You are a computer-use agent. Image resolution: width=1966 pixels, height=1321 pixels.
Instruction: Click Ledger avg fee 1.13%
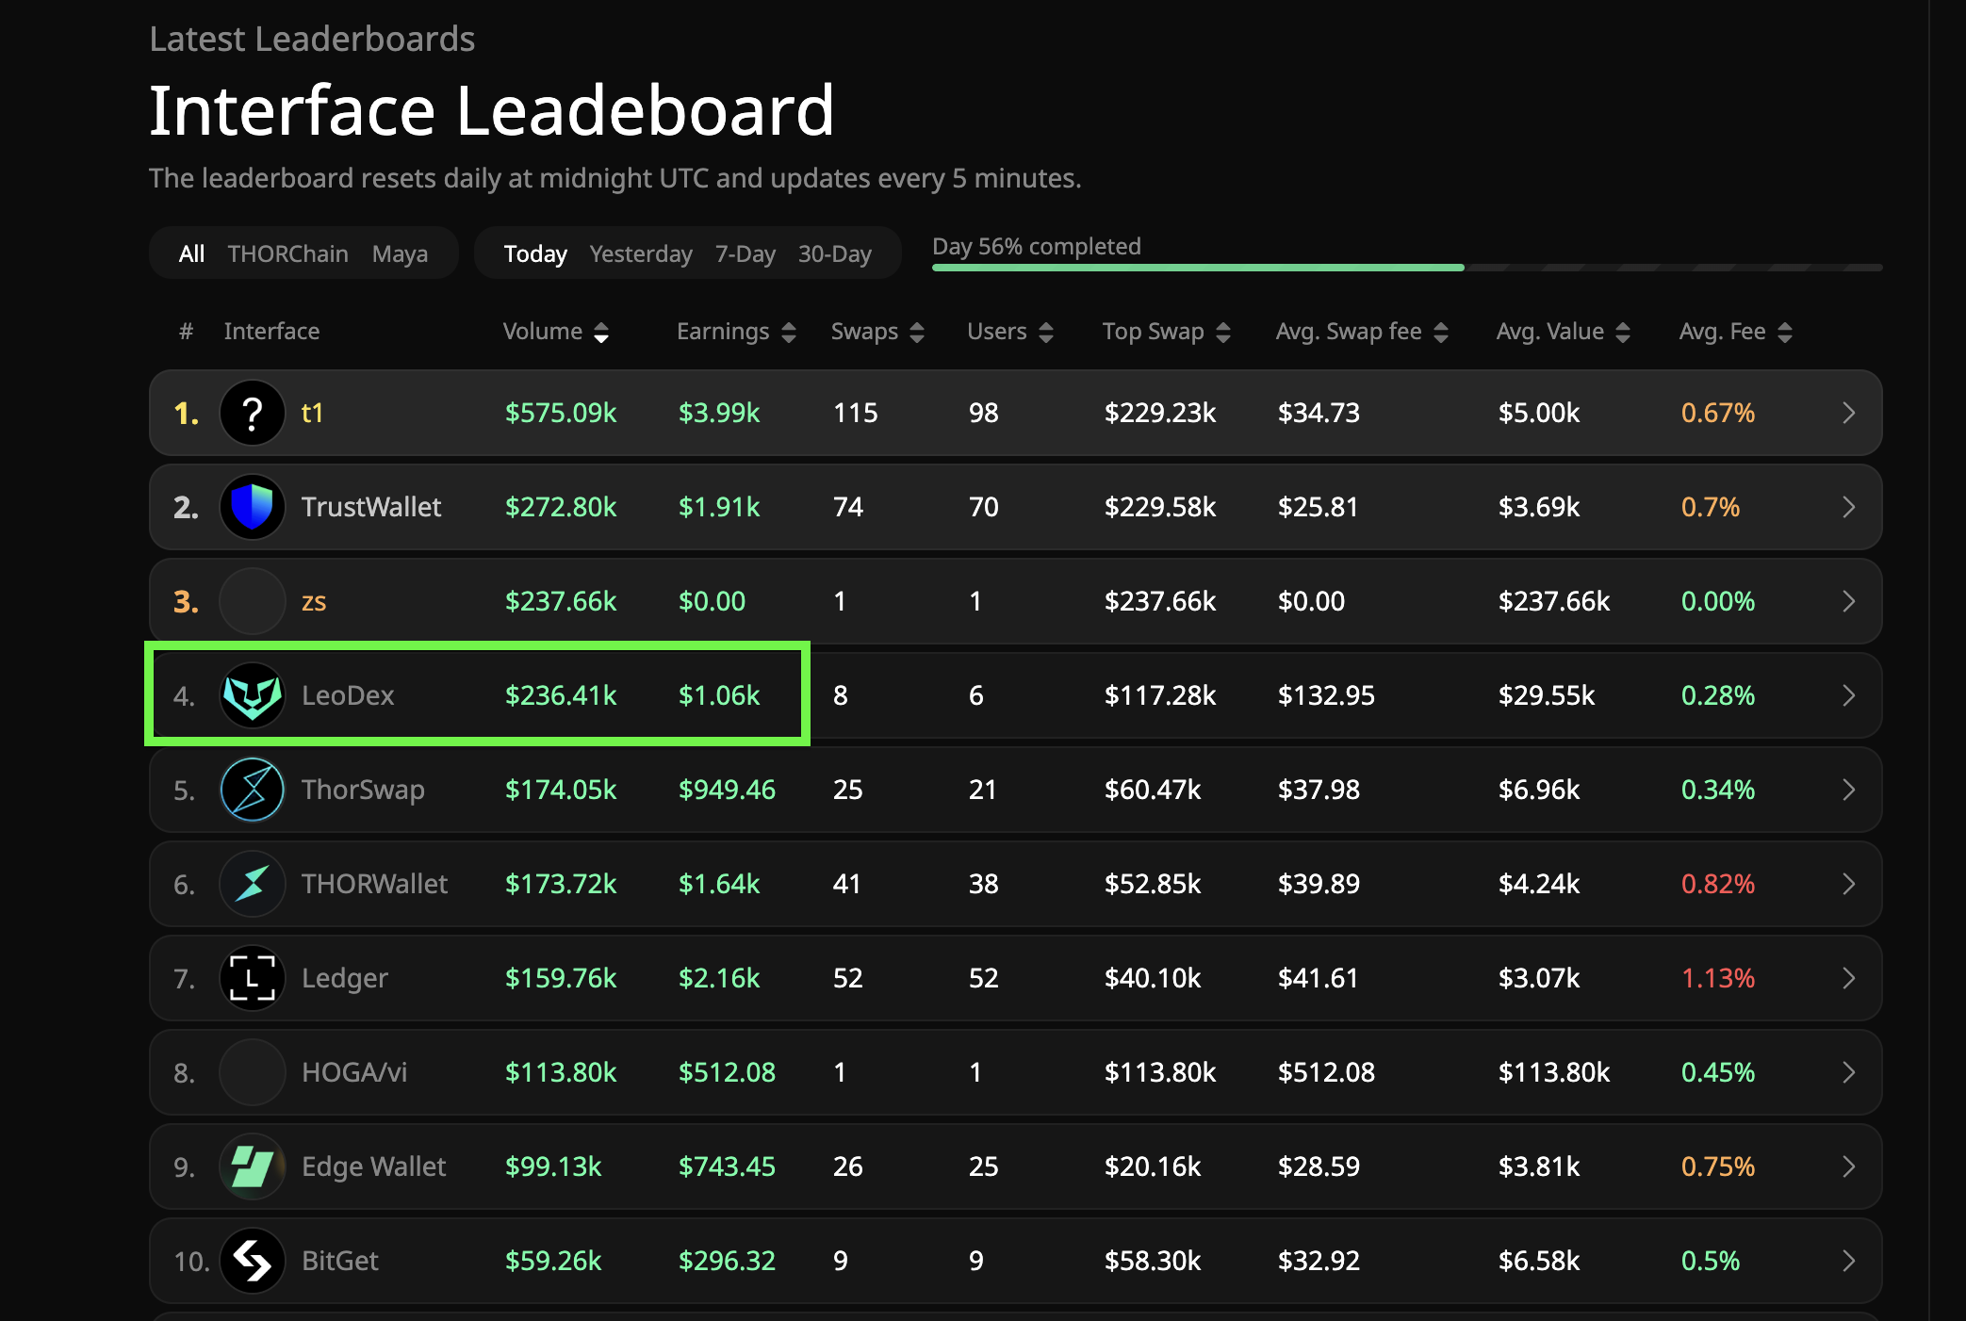(1718, 978)
